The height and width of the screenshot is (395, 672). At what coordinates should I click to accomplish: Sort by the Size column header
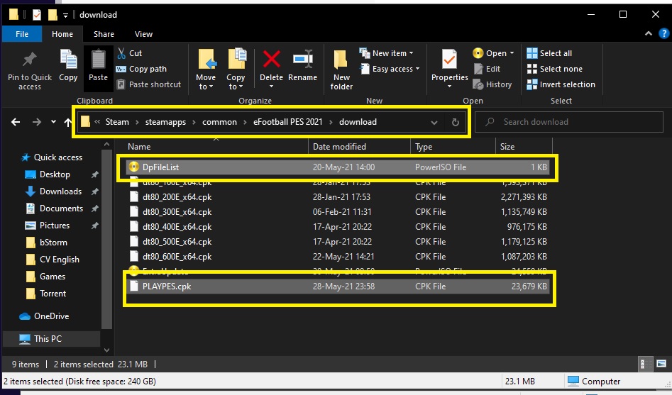(507, 147)
